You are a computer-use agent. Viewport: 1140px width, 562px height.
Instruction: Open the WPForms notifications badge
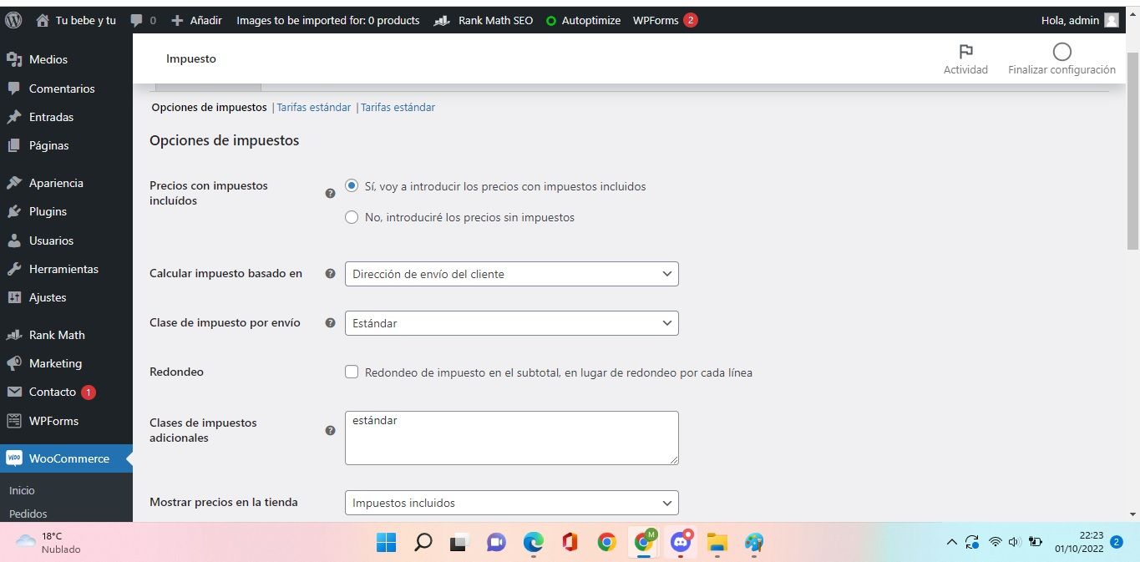pyautogui.click(x=691, y=20)
